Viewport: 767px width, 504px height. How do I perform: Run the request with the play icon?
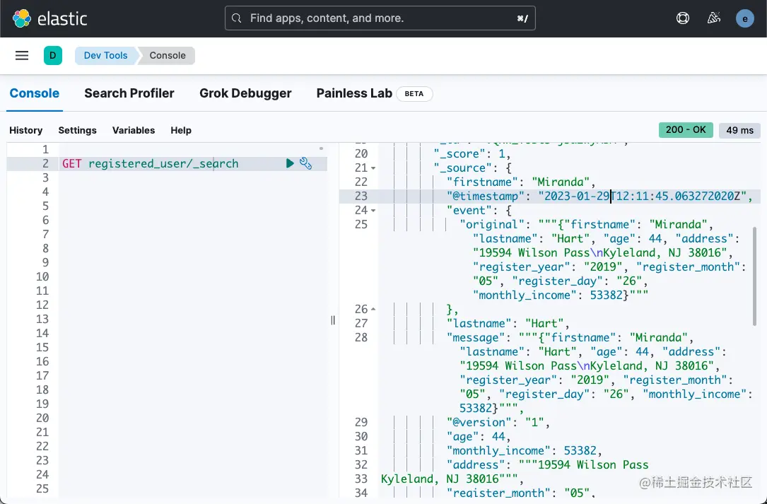click(x=290, y=163)
